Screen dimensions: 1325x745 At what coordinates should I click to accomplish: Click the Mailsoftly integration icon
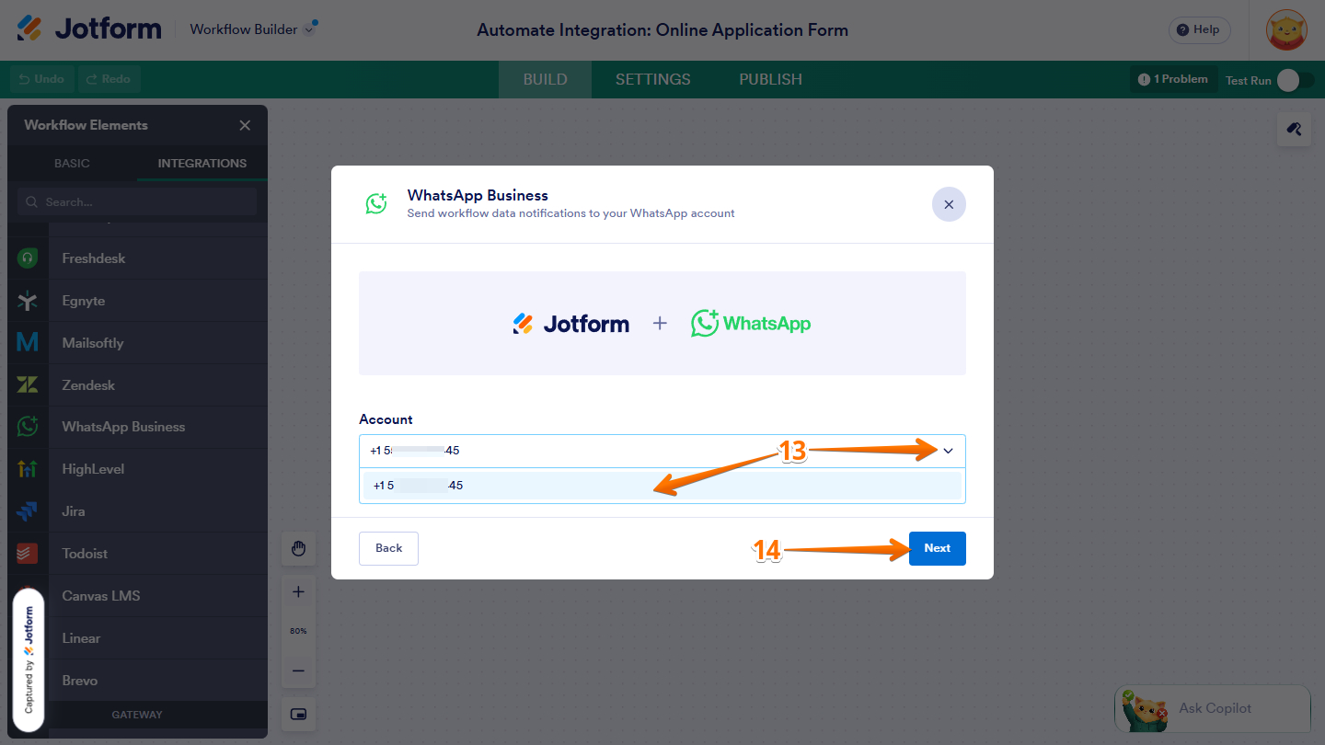28,343
